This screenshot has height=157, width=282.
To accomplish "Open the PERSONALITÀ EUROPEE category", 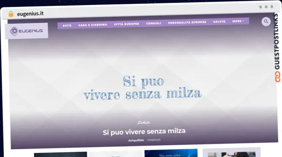I will pos(187,22).
